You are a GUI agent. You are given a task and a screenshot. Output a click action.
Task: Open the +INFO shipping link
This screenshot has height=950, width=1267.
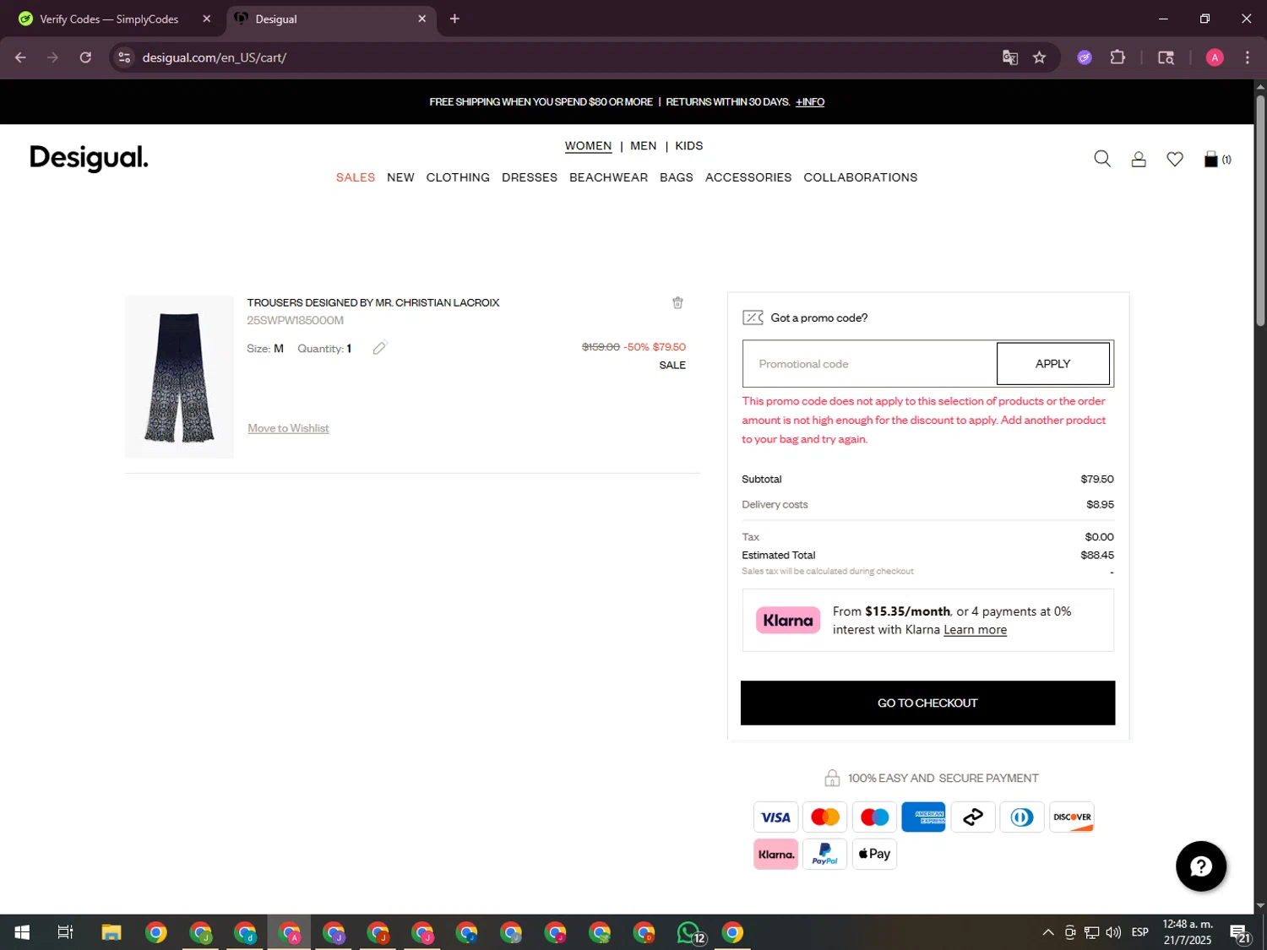(x=809, y=101)
